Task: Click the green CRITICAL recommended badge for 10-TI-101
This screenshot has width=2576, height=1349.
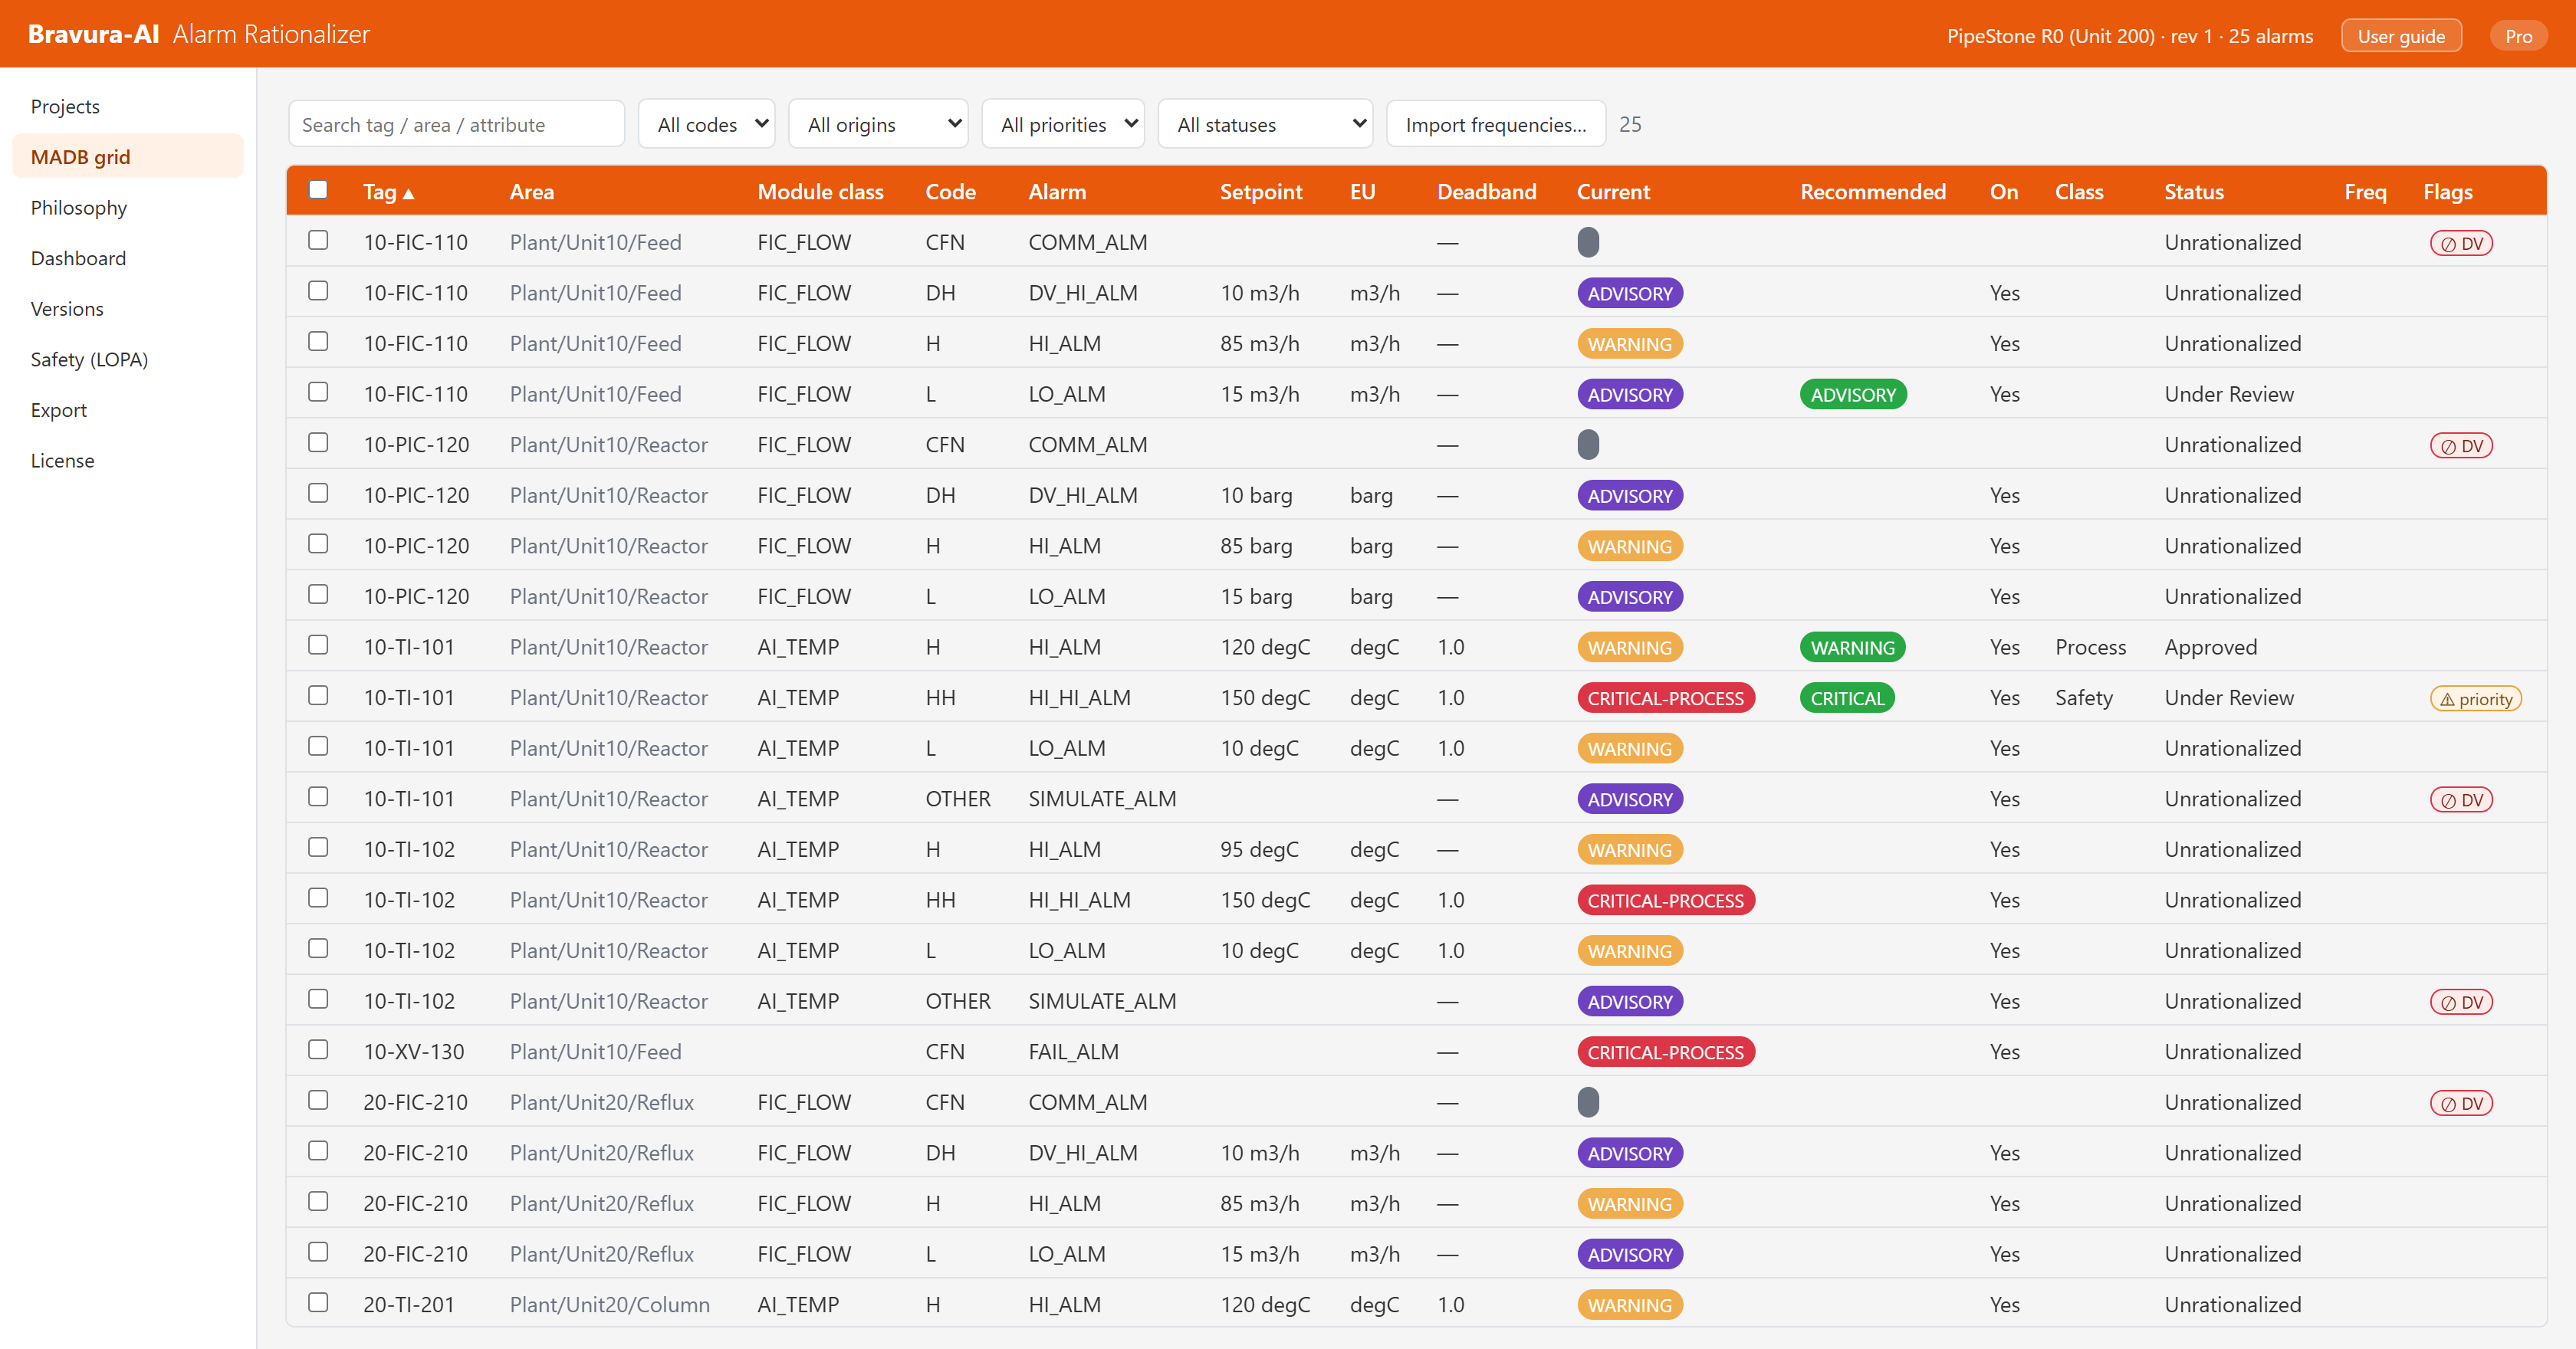Action: [x=1847, y=698]
